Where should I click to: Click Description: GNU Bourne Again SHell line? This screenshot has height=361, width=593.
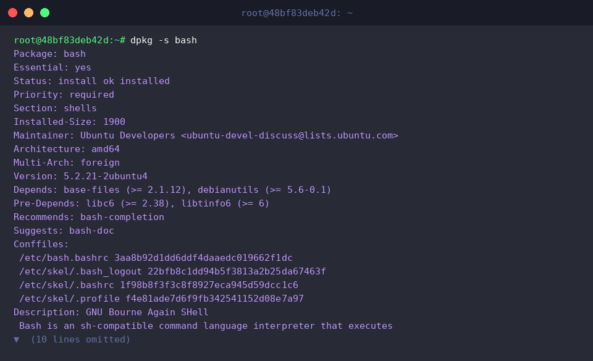tap(111, 313)
